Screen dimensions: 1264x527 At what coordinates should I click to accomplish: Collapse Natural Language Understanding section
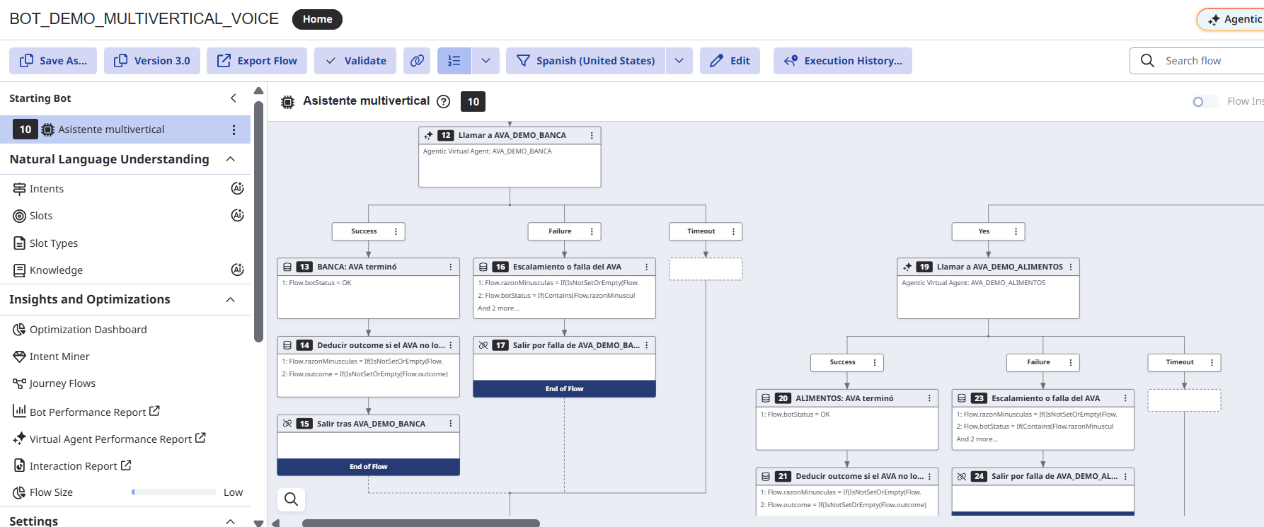(231, 159)
